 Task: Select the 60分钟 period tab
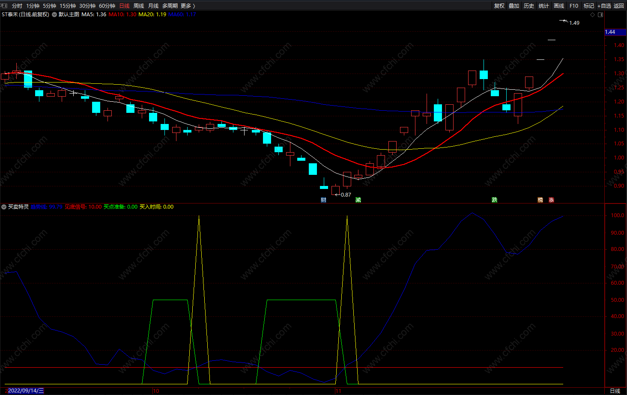pos(107,6)
